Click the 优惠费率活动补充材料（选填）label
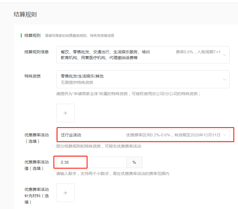Screen dimensions: 238x209 tap(36, 196)
